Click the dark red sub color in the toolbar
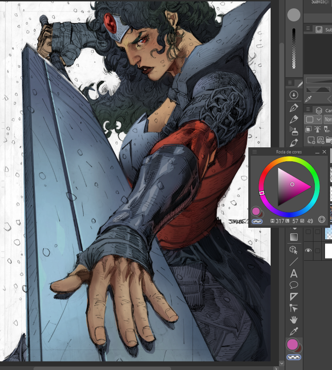The image size is (332, 370). tap(299, 349)
